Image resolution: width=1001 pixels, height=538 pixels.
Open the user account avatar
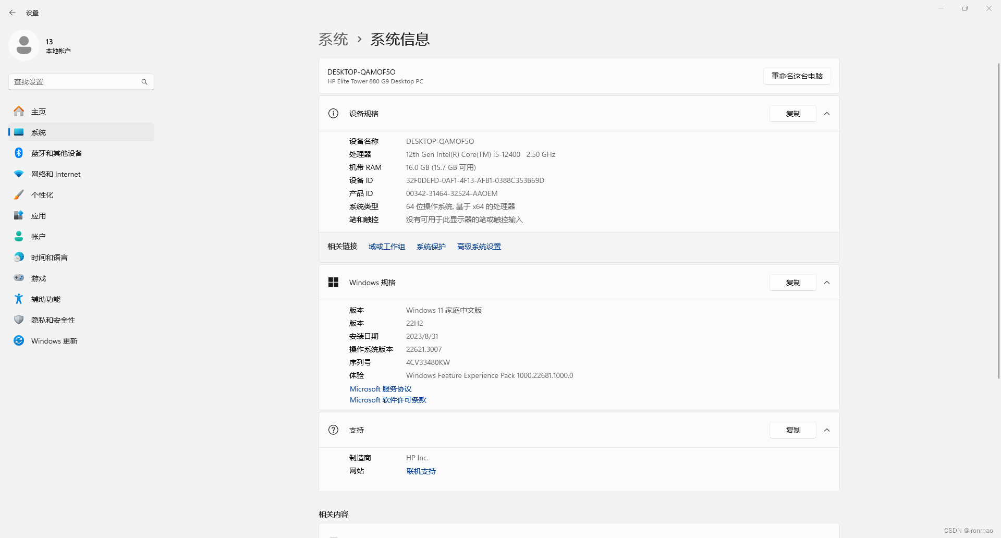pos(23,45)
